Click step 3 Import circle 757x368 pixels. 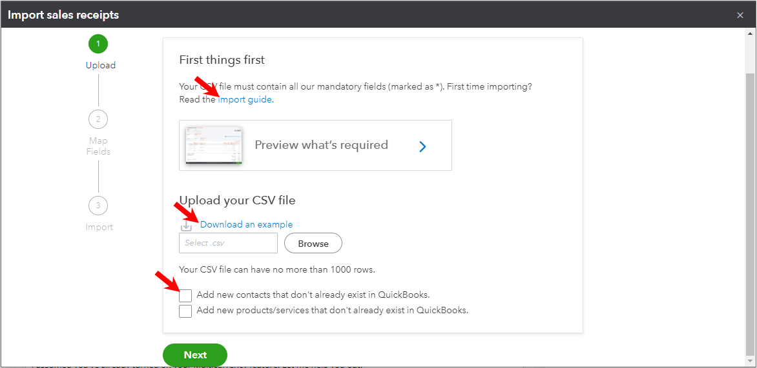point(98,206)
